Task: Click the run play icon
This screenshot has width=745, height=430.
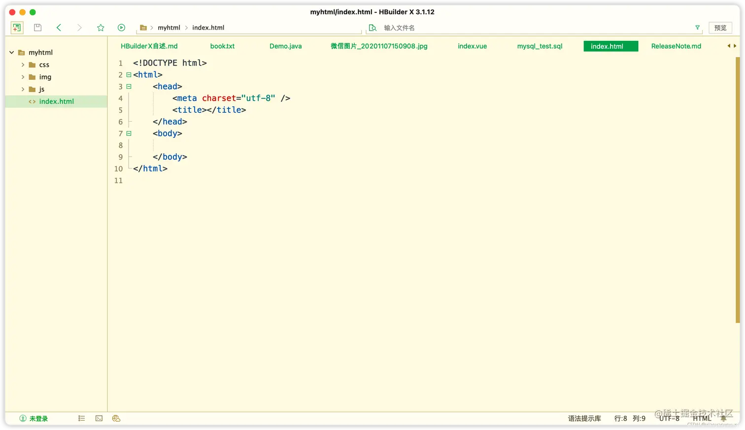Action: (x=121, y=28)
